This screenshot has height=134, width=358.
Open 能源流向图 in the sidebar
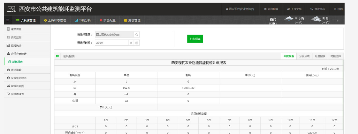[x=27, y=86]
